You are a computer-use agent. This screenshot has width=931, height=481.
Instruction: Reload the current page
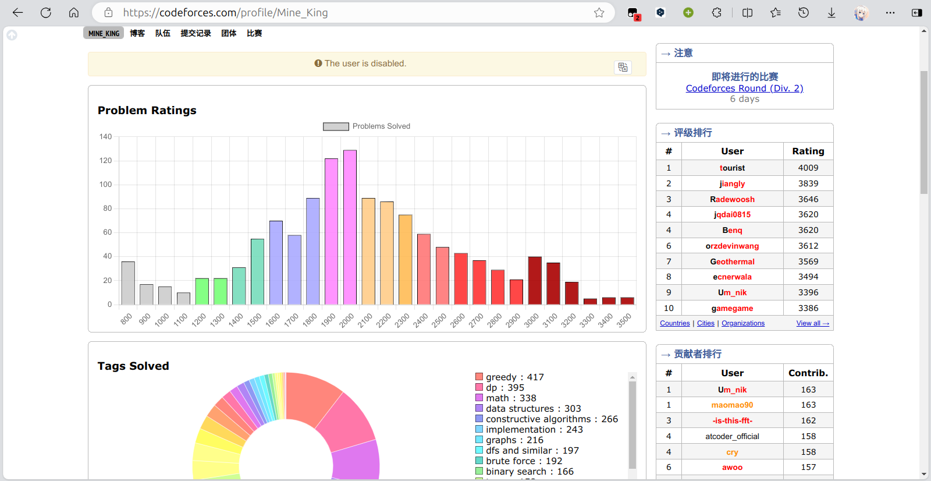[x=45, y=12]
